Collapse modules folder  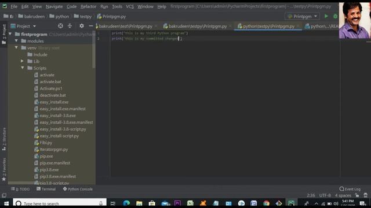click(x=16, y=41)
